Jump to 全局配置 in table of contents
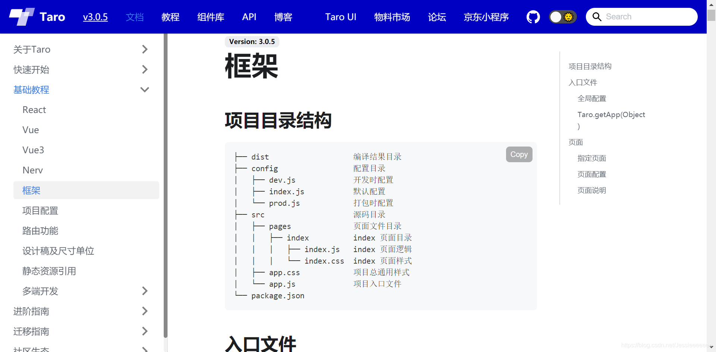Screen dimensions: 716x352 click(x=592, y=98)
